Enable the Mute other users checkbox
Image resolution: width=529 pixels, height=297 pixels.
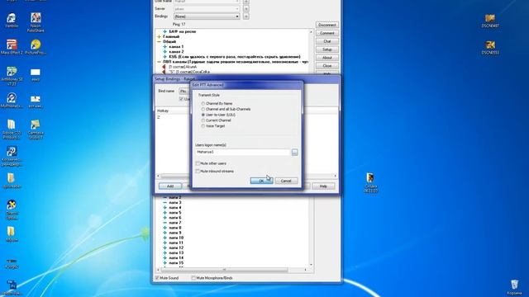click(198, 163)
